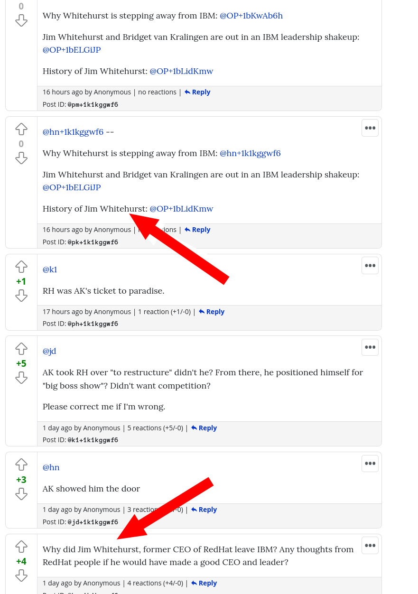Open three-dot menu on 'AK showed him the door'

(370, 464)
